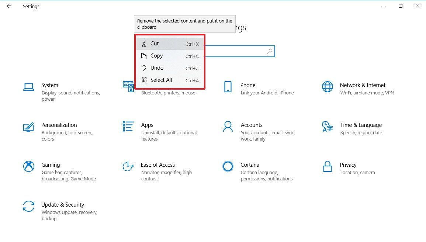
Task: Open Personalization via its monitor-brush icon
Action: (29, 127)
